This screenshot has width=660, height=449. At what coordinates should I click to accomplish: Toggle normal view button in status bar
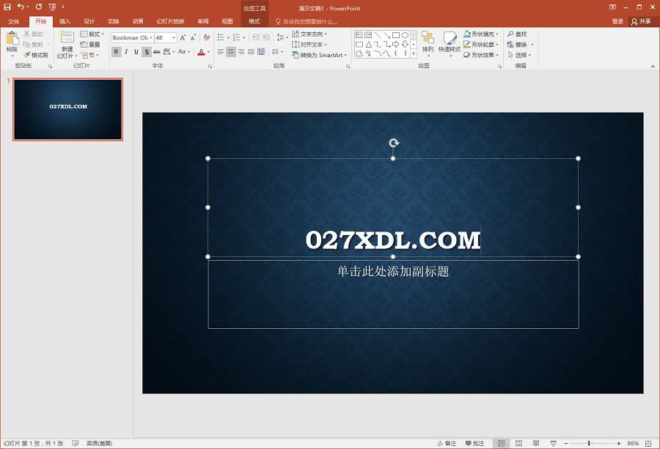pos(502,443)
